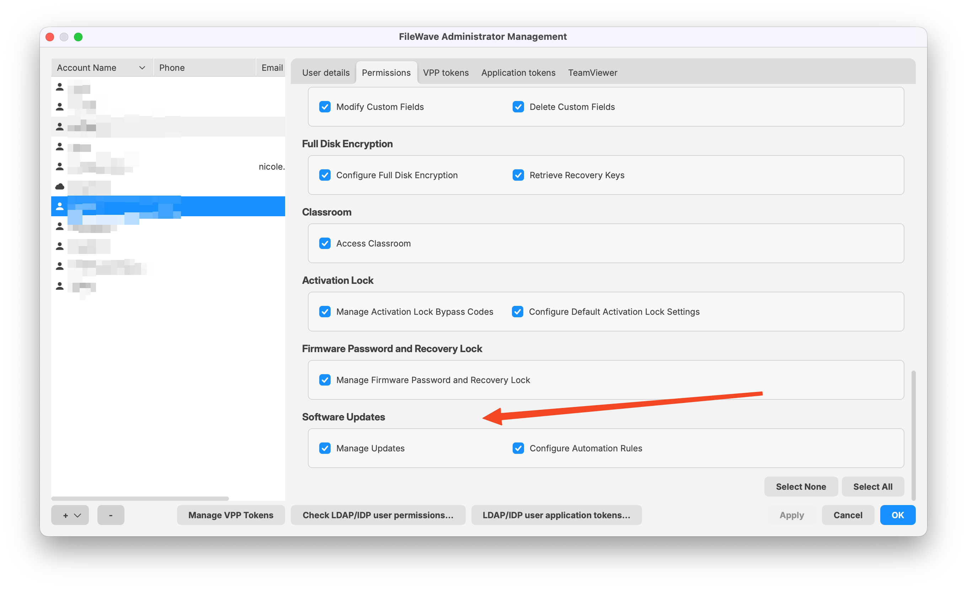This screenshot has width=967, height=589.
Task: Uncheck Manage Updates checkbox
Action: coord(325,448)
